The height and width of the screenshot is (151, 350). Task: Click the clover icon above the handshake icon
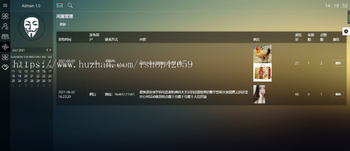coord(5,57)
